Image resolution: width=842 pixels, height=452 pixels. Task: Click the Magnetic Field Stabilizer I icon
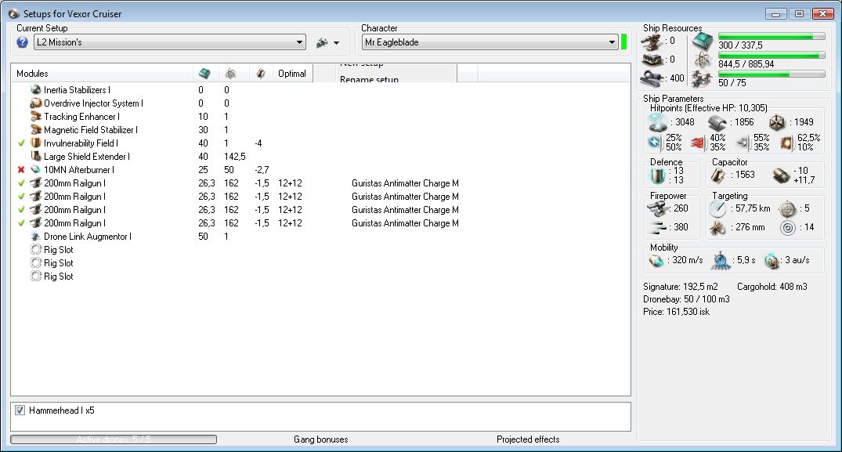[x=36, y=130]
